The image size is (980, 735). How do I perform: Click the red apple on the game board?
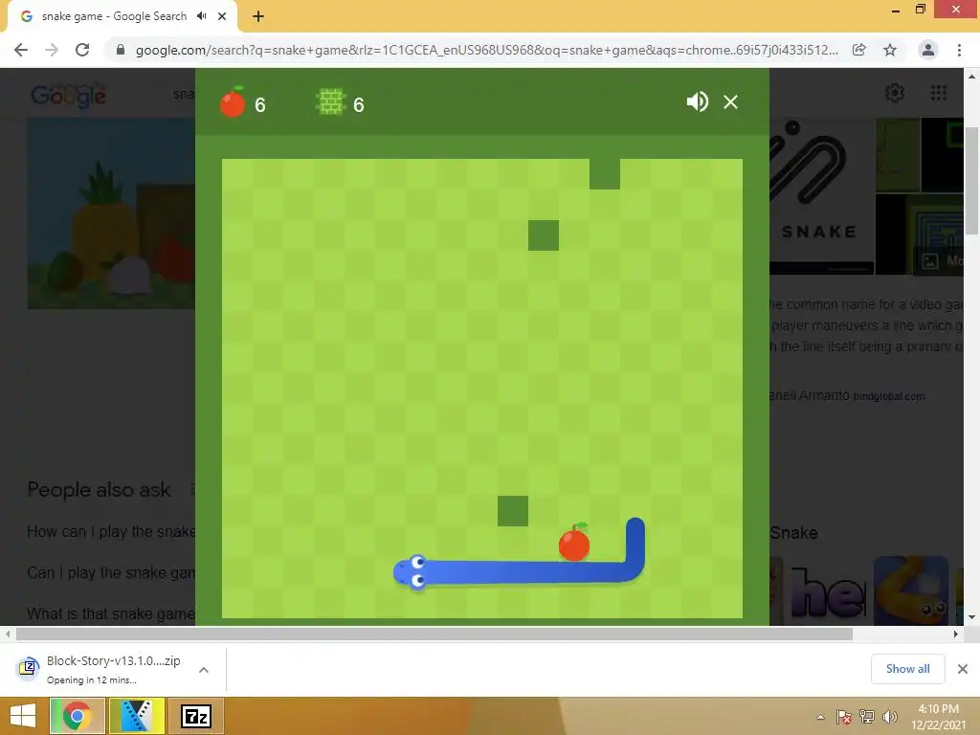coord(574,544)
